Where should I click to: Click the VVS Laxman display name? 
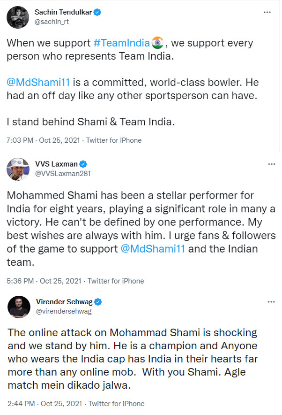pos(56,164)
